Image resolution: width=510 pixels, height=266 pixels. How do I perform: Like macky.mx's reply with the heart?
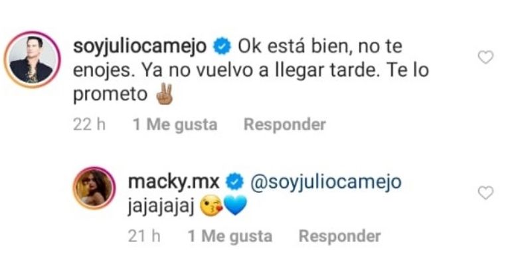485,193
